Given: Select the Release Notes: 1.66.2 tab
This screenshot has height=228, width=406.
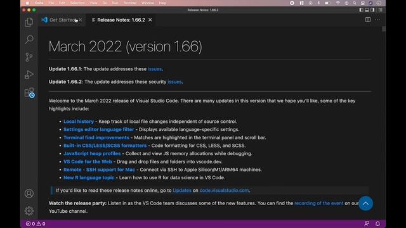Looking at the screenshot, I should click(x=121, y=20).
